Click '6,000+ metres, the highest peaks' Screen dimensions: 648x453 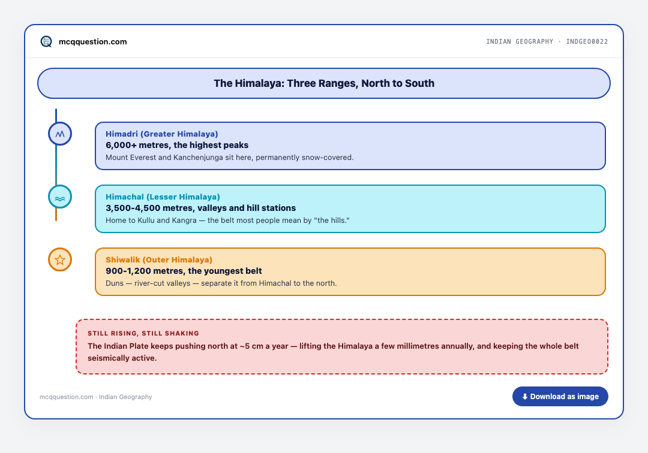(177, 145)
